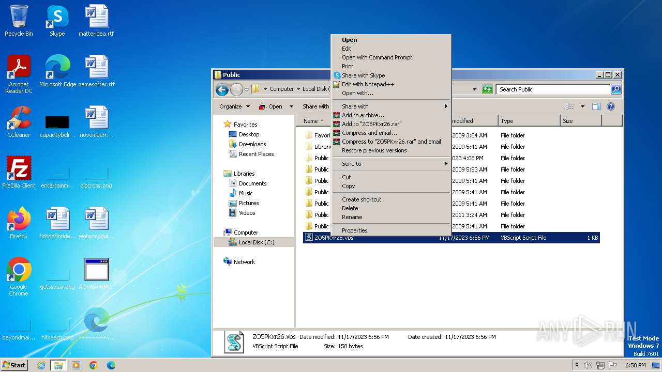
Task: Choose Edit with Notepad++
Action: 391,84
